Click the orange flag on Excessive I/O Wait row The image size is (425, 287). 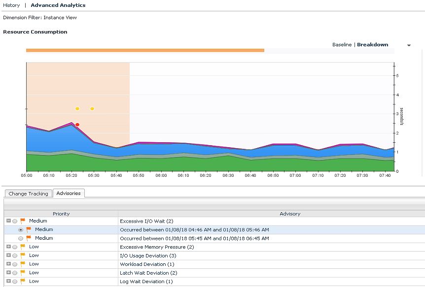tap(23, 221)
